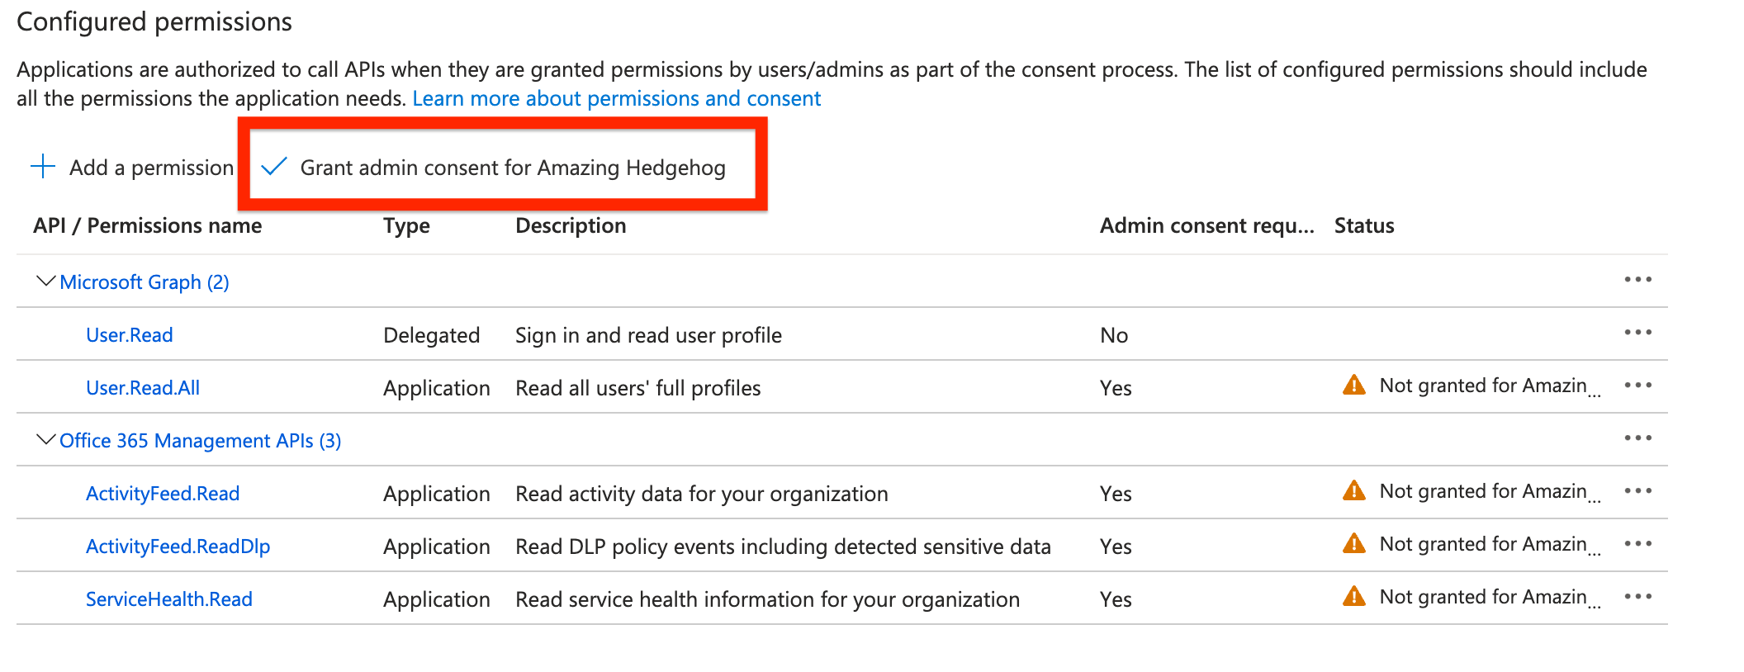Image resolution: width=1744 pixels, height=672 pixels.
Task: Click the plus icon beside Add a permission
Action: (x=43, y=167)
